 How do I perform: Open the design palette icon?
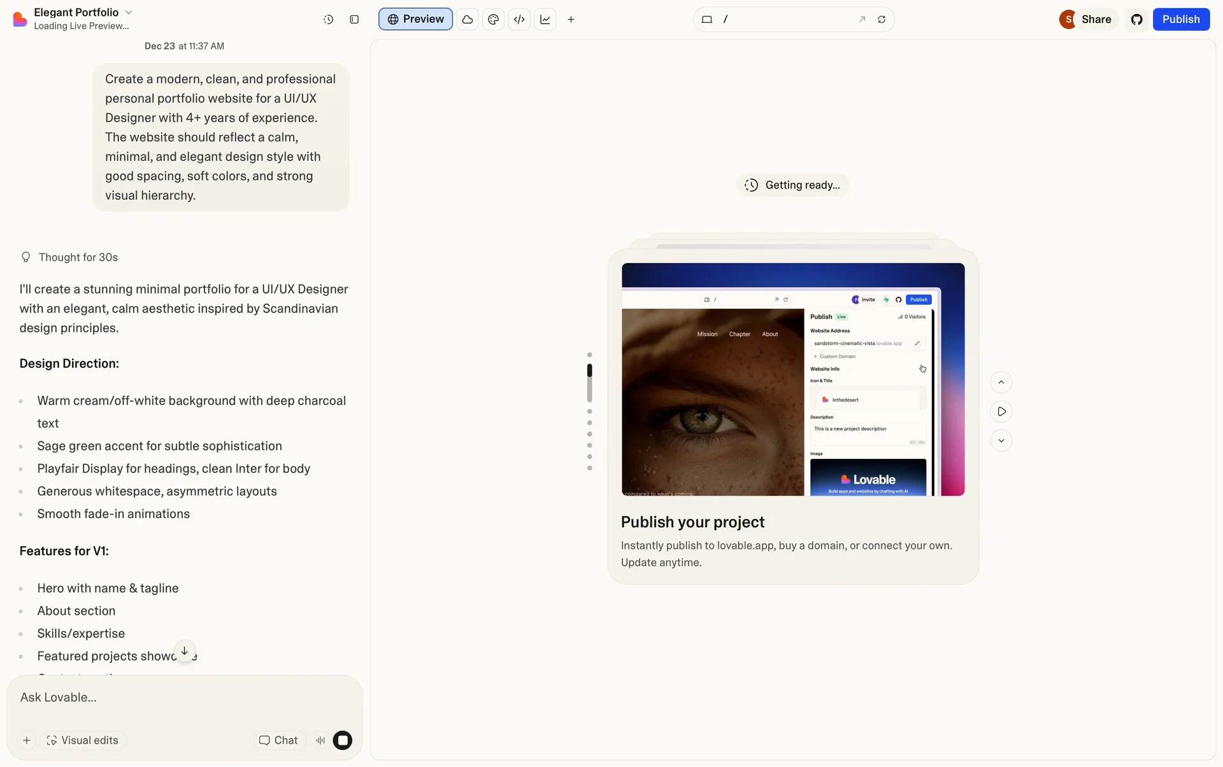pyautogui.click(x=493, y=20)
